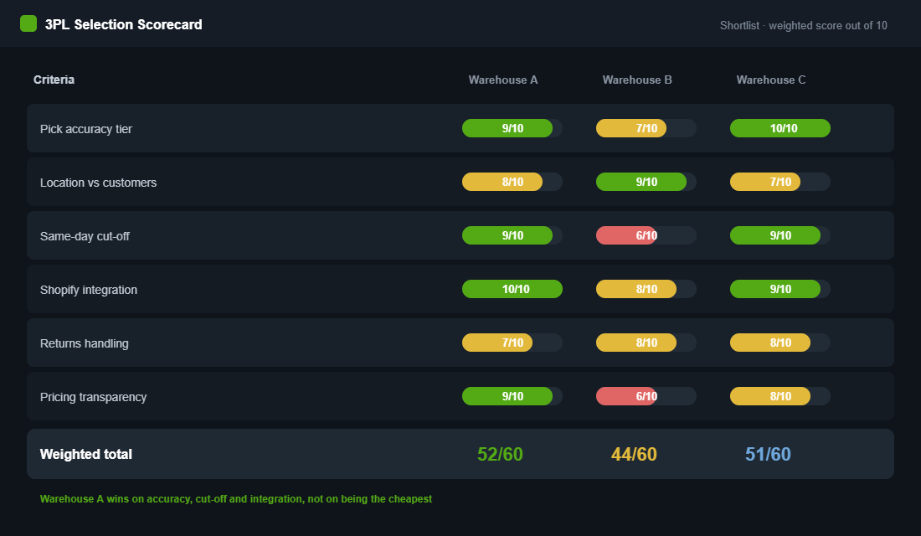Select Warehouse A Pick accuracy 9/10 bar
The height and width of the screenshot is (536, 921).
click(x=512, y=128)
